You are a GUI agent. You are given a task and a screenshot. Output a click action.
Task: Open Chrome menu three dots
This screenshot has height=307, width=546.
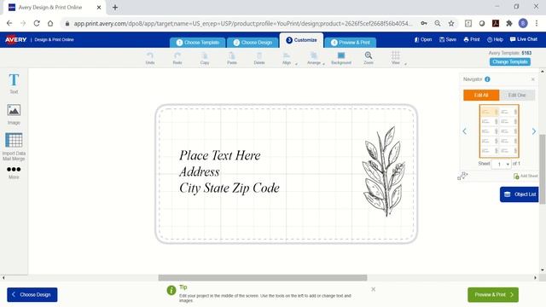click(537, 23)
